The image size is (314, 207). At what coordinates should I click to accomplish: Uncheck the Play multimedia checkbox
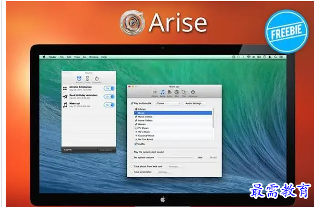(132, 103)
